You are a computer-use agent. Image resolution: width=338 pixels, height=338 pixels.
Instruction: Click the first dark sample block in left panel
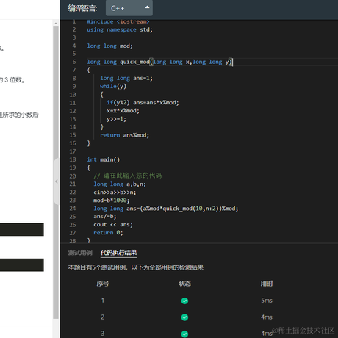coord(22,229)
